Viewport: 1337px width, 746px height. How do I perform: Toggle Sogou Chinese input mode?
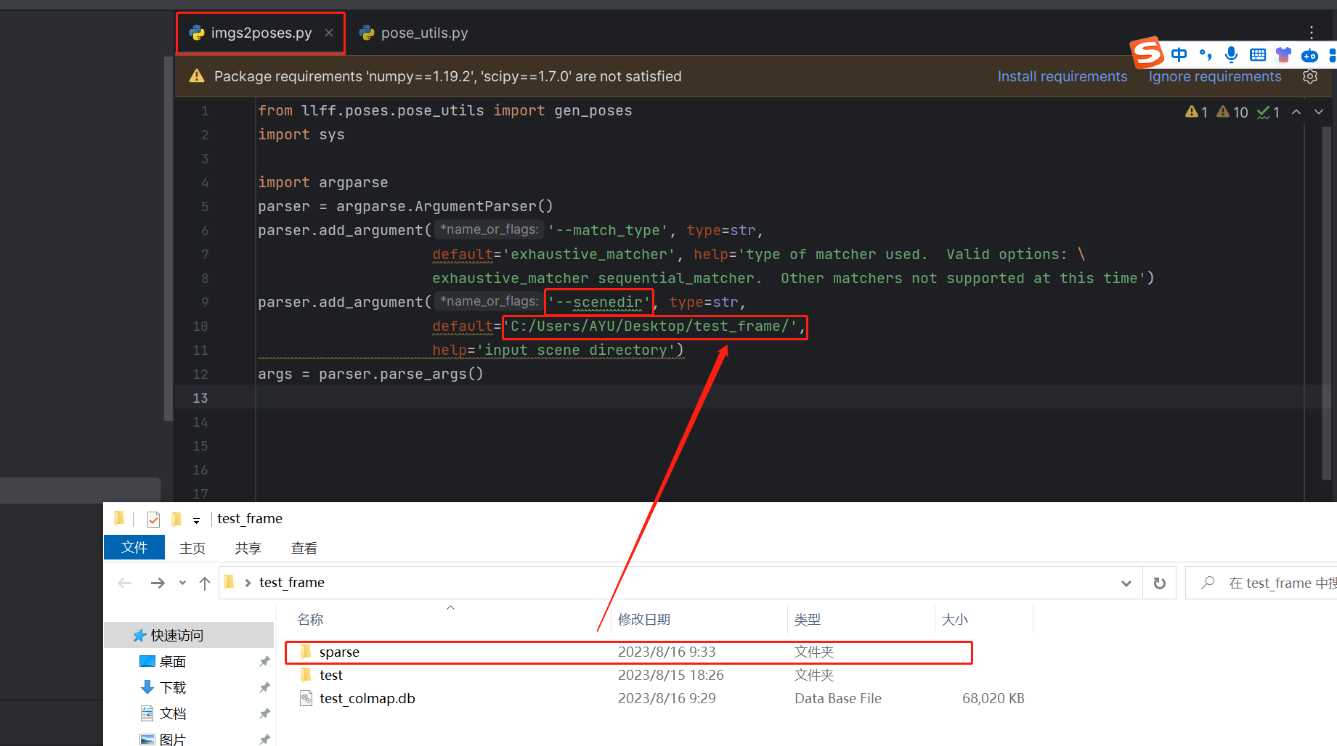(1179, 54)
